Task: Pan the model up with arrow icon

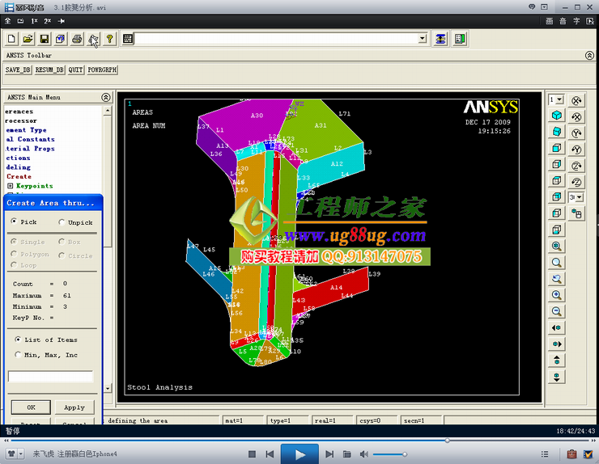Action: (557, 361)
